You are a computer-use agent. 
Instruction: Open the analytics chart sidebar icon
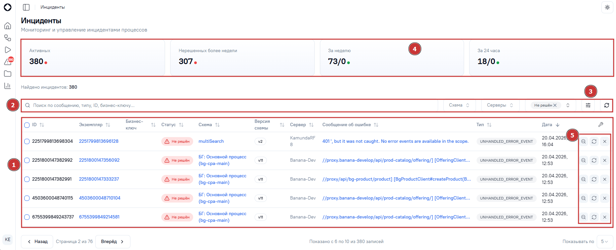coord(8,86)
